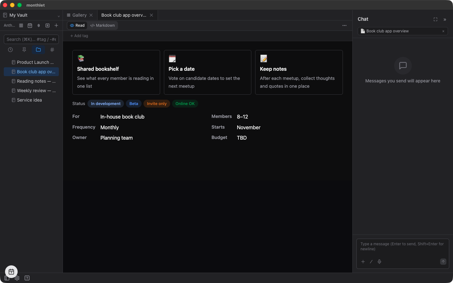Click the Pick a date card
The width and height of the screenshot is (453, 283).
(x=208, y=72)
